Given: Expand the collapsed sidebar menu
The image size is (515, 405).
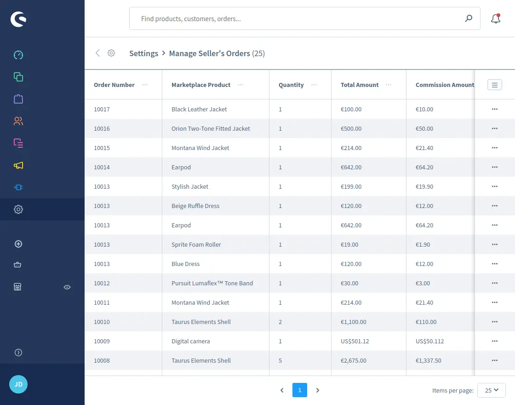Looking at the screenshot, I should [x=18, y=353].
